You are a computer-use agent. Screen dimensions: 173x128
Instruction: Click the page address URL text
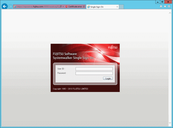pos(38,7)
